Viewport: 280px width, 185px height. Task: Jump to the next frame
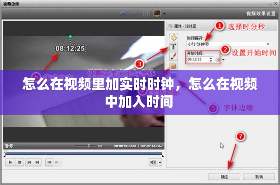pyautogui.click(x=38, y=162)
